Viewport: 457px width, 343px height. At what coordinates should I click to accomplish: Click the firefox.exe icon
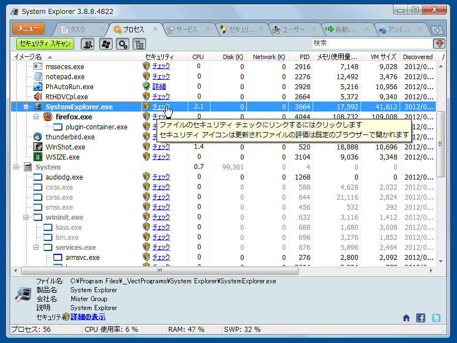click(48, 117)
